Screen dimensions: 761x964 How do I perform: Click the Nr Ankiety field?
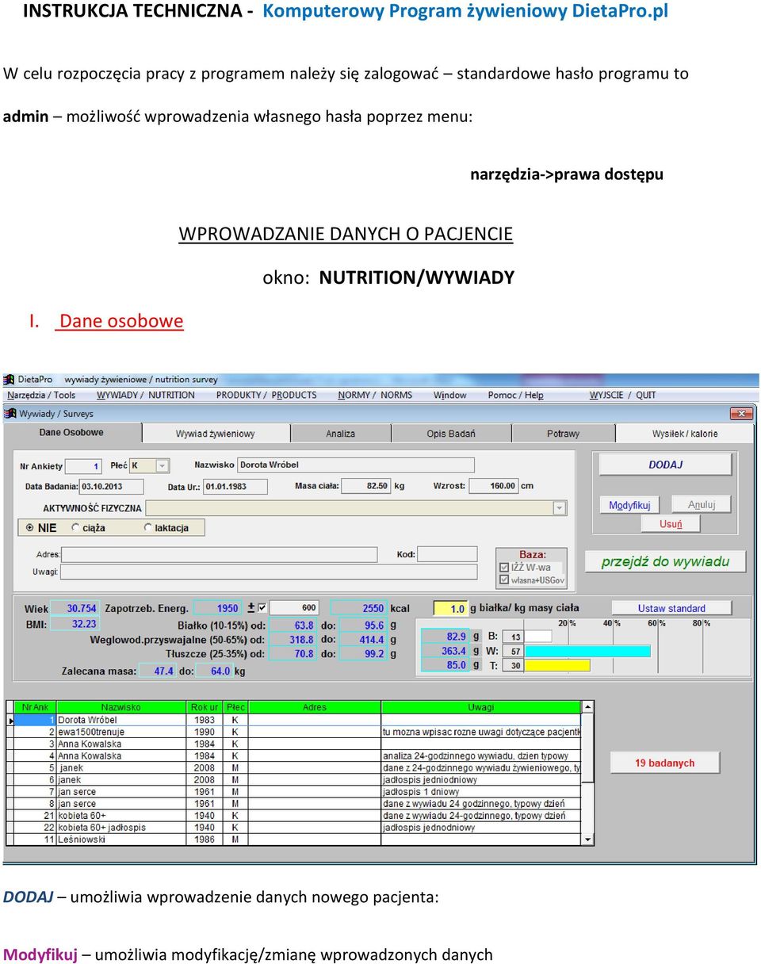coord(83,466)
